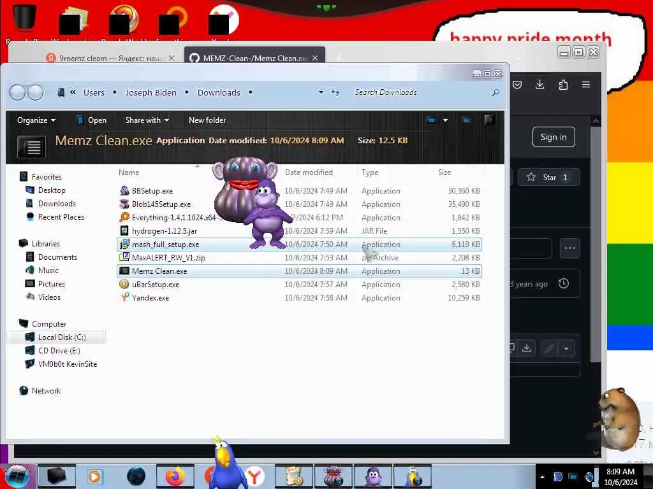Sort files by Type column header
This screenshot has width=653, height=489.
point(370,172)
